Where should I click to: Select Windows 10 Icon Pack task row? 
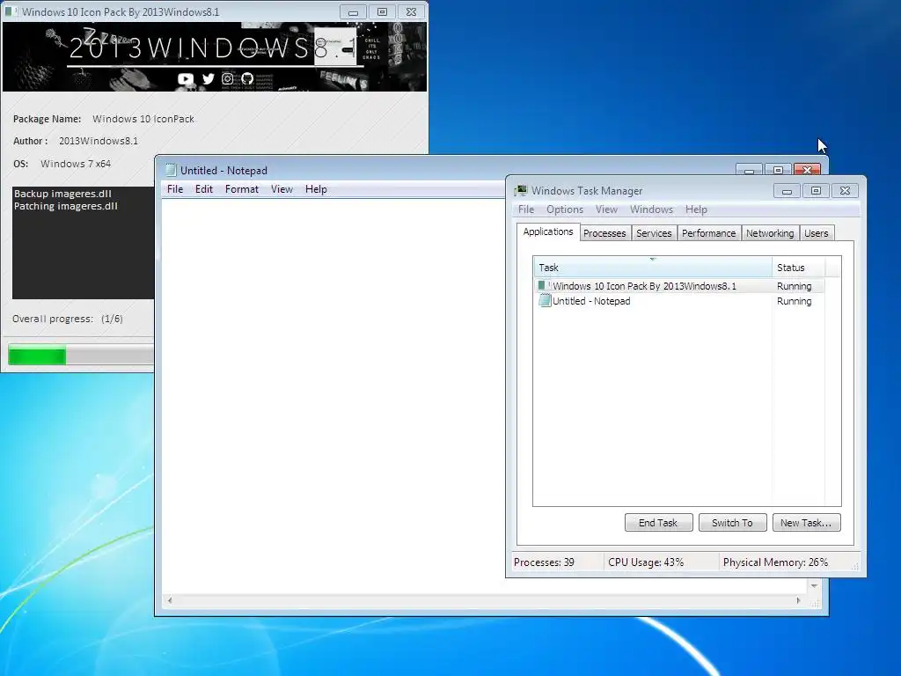coord(679,286)
